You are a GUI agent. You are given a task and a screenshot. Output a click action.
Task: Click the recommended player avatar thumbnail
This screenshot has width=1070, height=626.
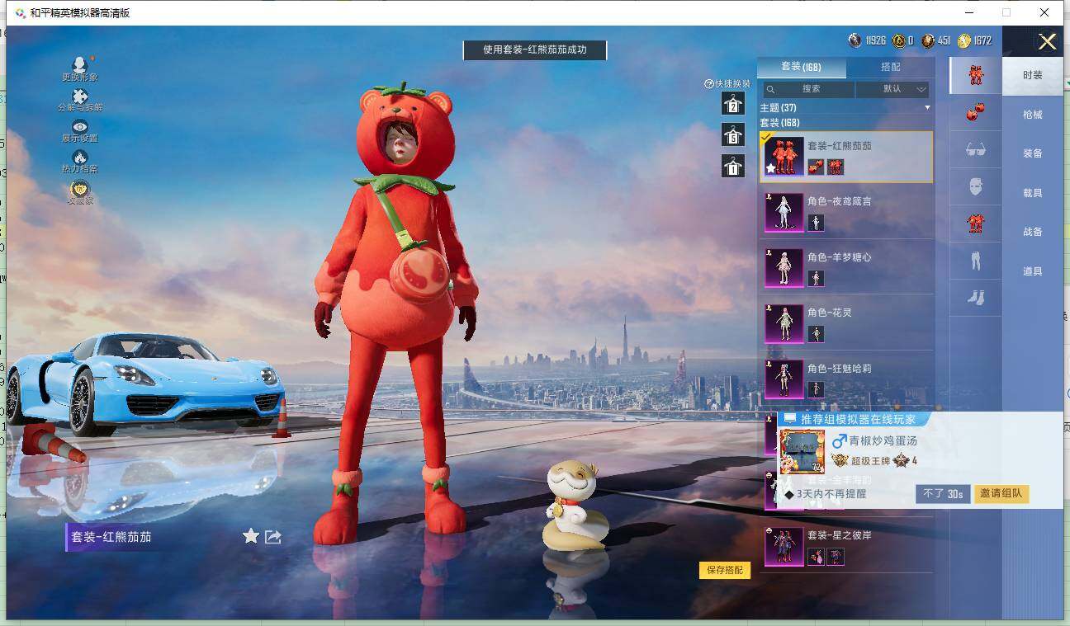click(x=802, y=452)
